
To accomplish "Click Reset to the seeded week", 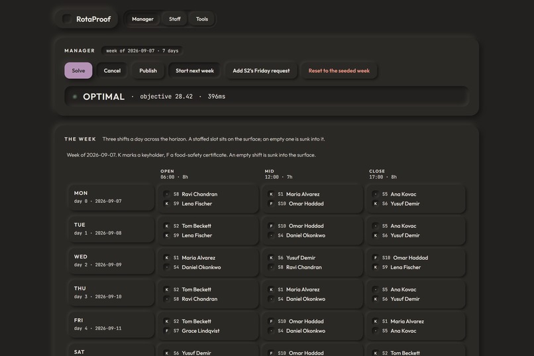I will click(x=339, y=70).
